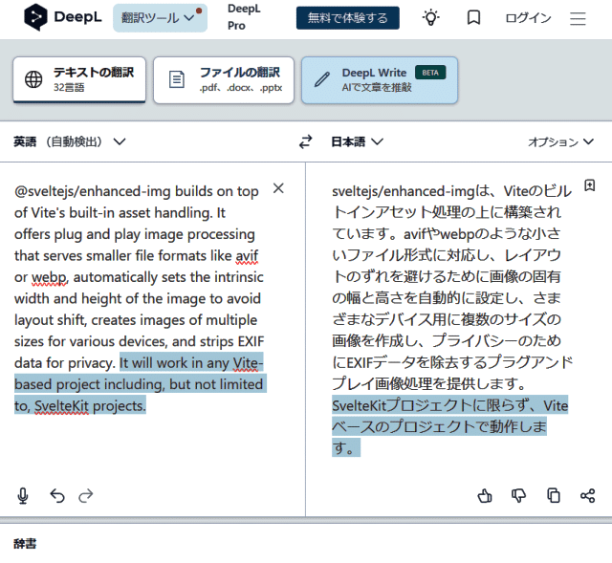This screenshot has height=563, width=612.
Task: Click the 無料で体験する button
Action: point(347,18)
